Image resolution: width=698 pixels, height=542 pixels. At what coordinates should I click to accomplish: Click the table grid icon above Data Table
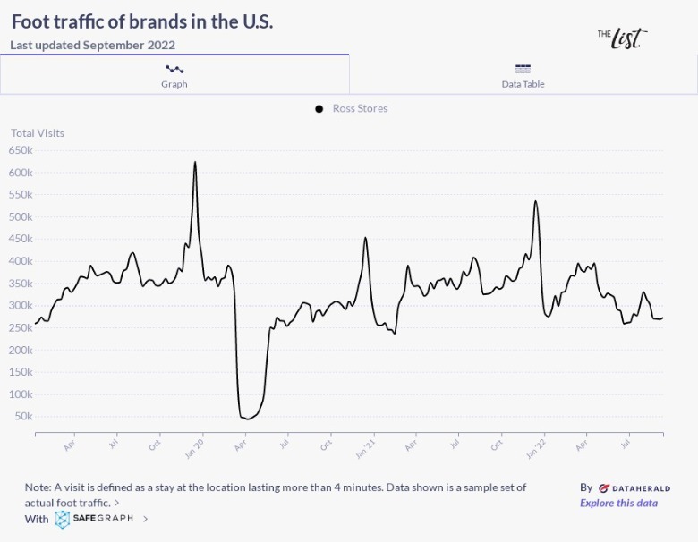523,69
